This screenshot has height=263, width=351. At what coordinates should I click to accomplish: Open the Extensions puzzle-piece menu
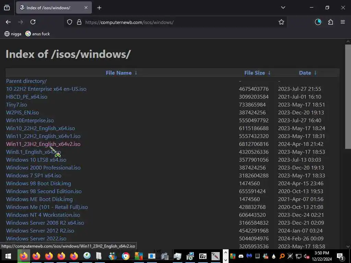pos(331,22)
